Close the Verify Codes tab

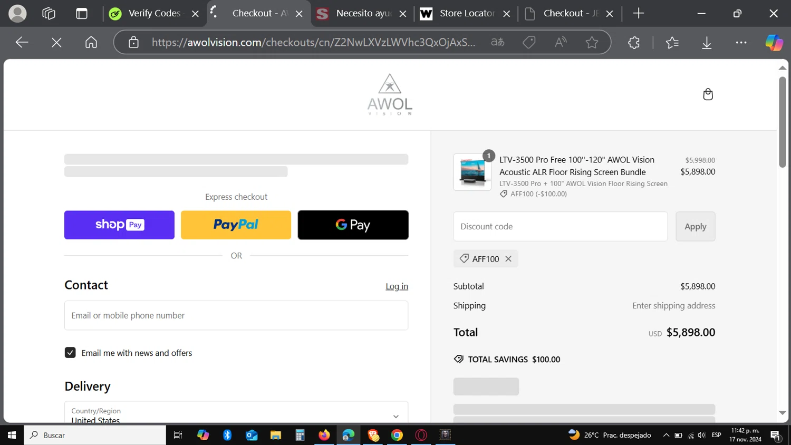click(x=195, y=14)
